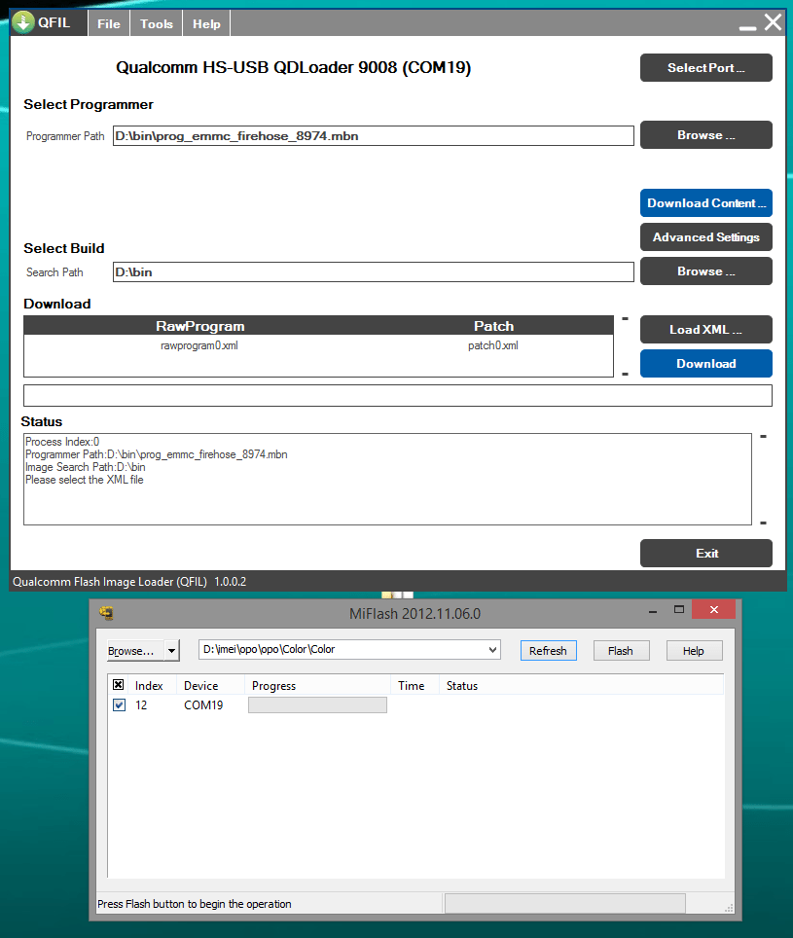The image size is (793, 938).
Task: Click inside the Programmer Path text field
Action: pyautogui.click(x=373, y=136)
